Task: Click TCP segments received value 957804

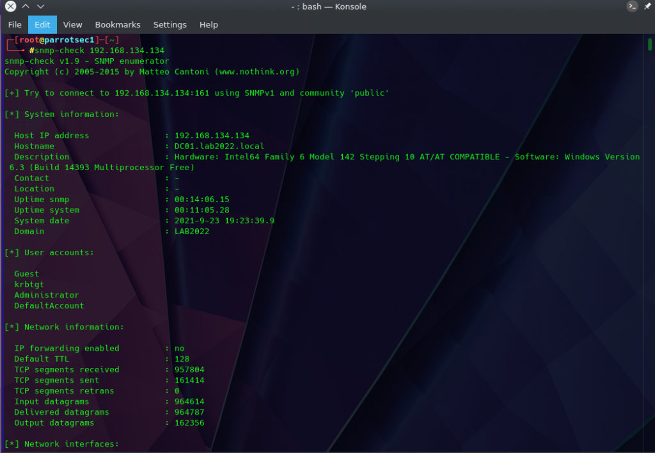Action: coord(189,370)
